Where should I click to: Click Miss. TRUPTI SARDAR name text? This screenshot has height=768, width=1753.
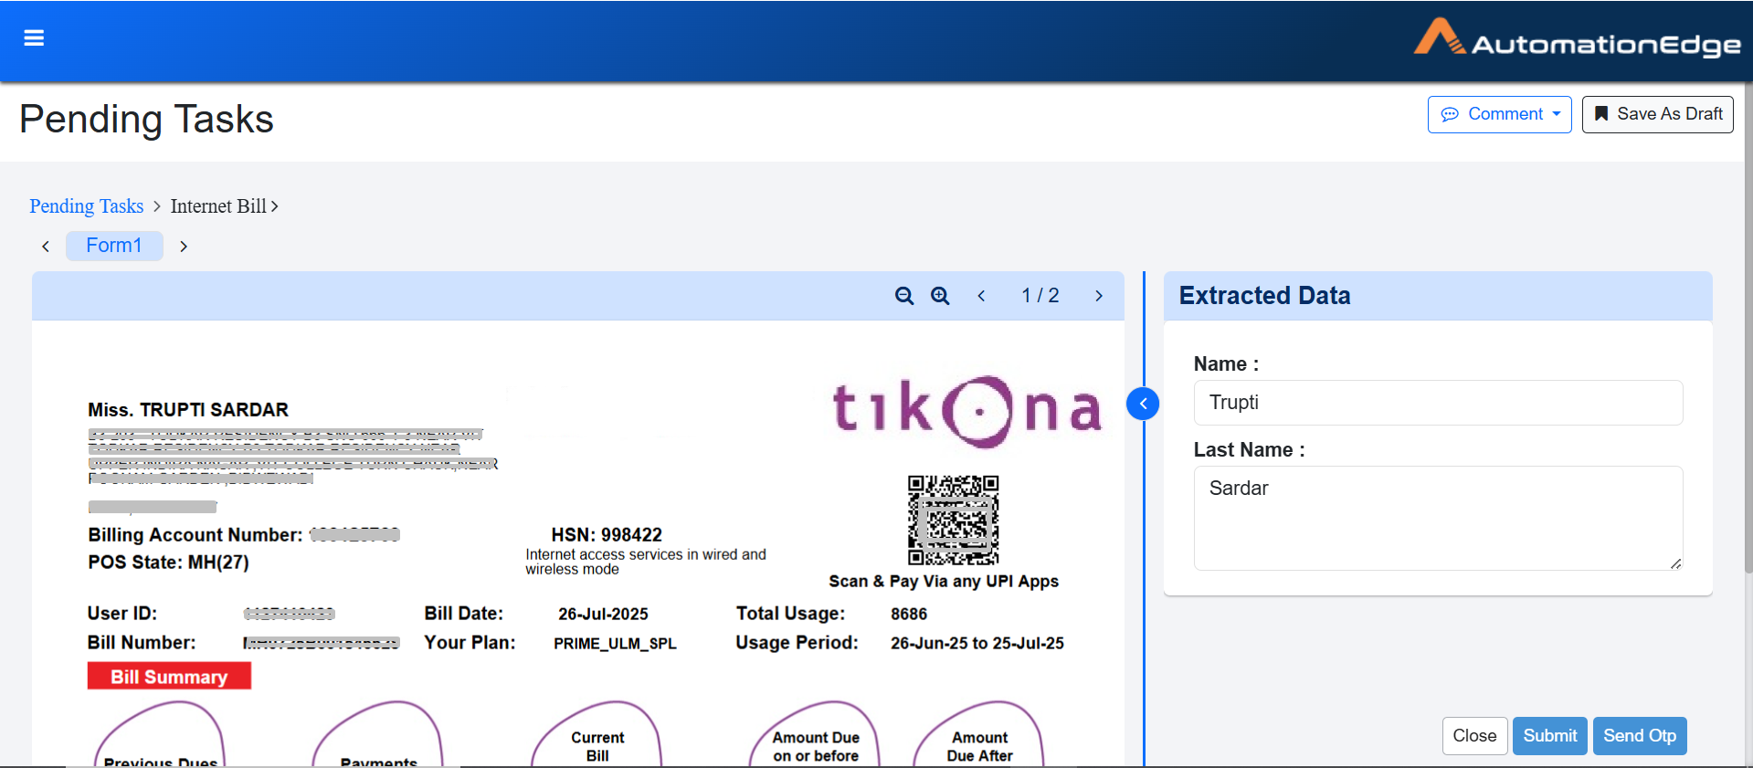click(188, 410)
